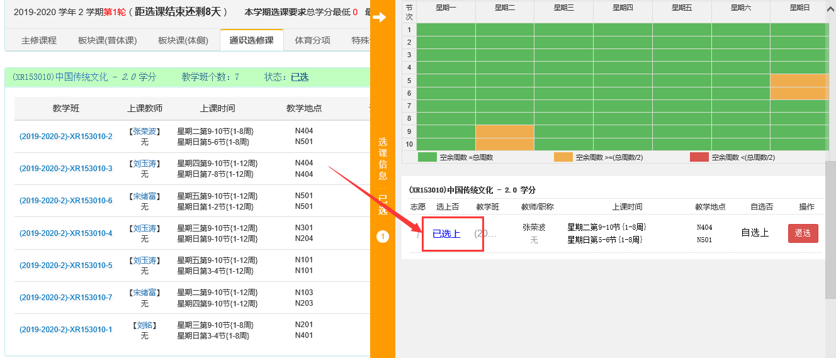Open class (2019-2020-2)-XR153010-1 link
Viewport: 836px width, 358px height.
(x=66, y=330)
